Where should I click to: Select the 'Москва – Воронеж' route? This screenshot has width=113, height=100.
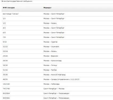pos(51,56)
